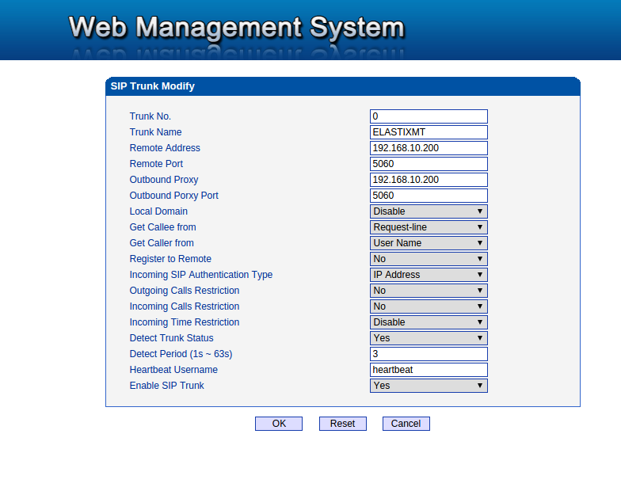Cancel the SIP trunk modification

tap(406, 424)
